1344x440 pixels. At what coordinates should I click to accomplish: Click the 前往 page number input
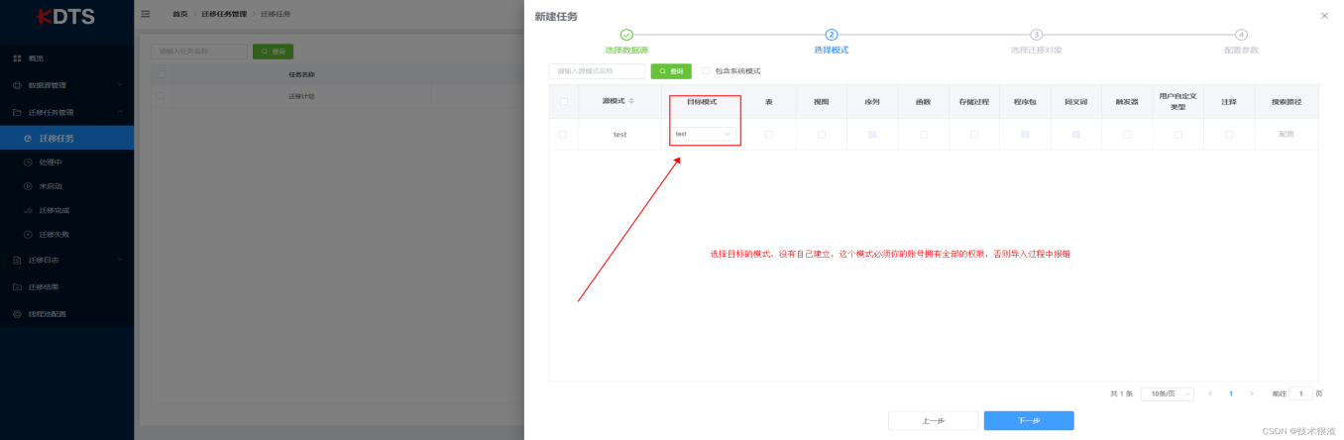pos(1300,393)
